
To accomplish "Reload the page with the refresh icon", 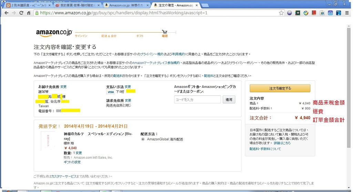I will [21, 13].
